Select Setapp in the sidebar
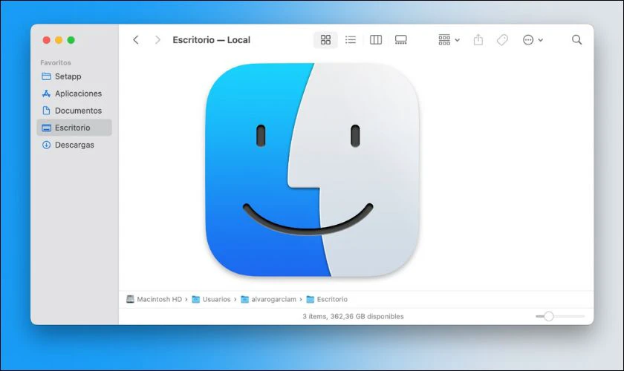This screenshot has height=371, width=624. point(68,76)
